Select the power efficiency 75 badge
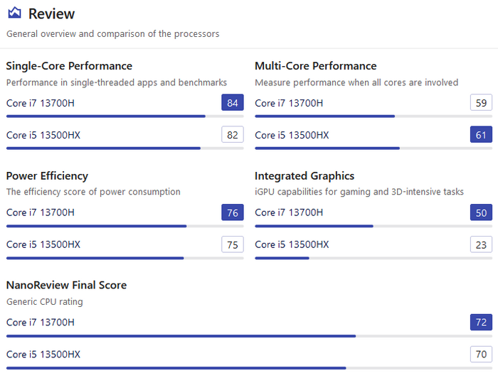Viewport: 498px width, 373px height. tap(233, 244)
